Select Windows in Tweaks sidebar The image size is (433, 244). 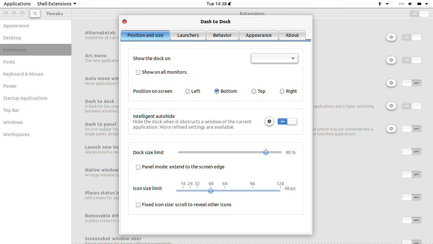tap(36, 122)
